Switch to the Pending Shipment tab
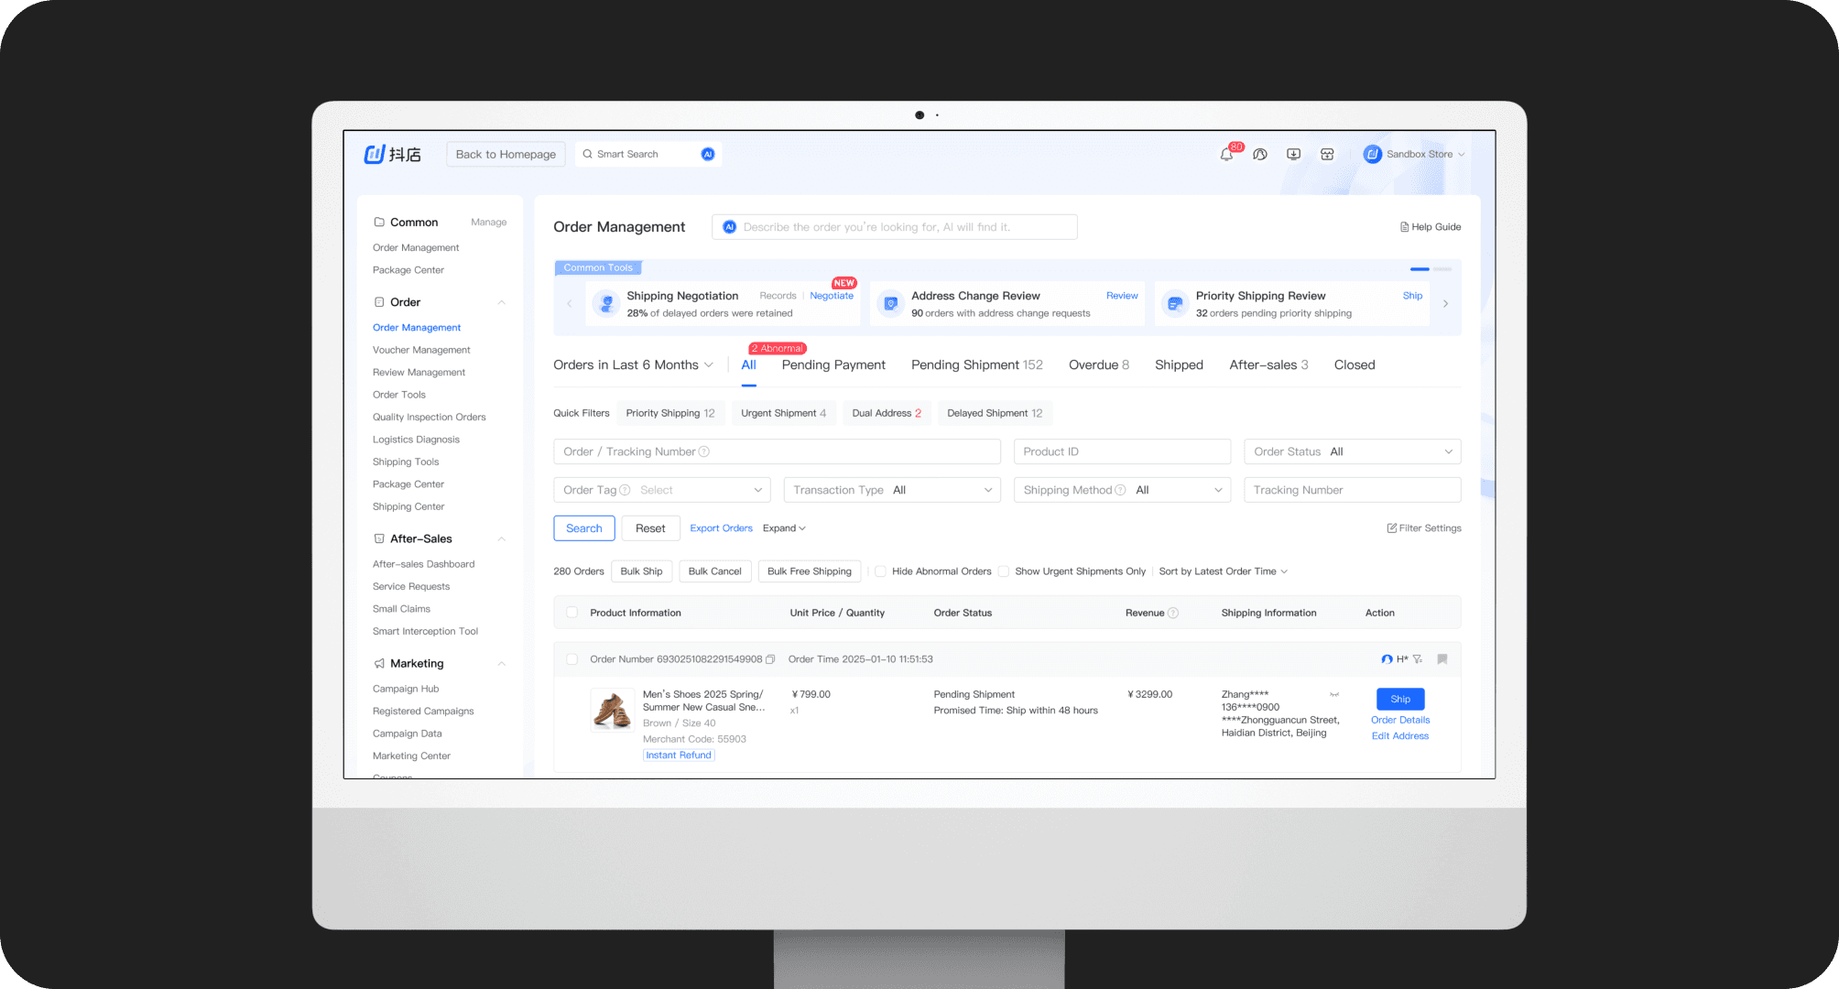Screen dimensions: 1839x989 click(x=976, y=364)
